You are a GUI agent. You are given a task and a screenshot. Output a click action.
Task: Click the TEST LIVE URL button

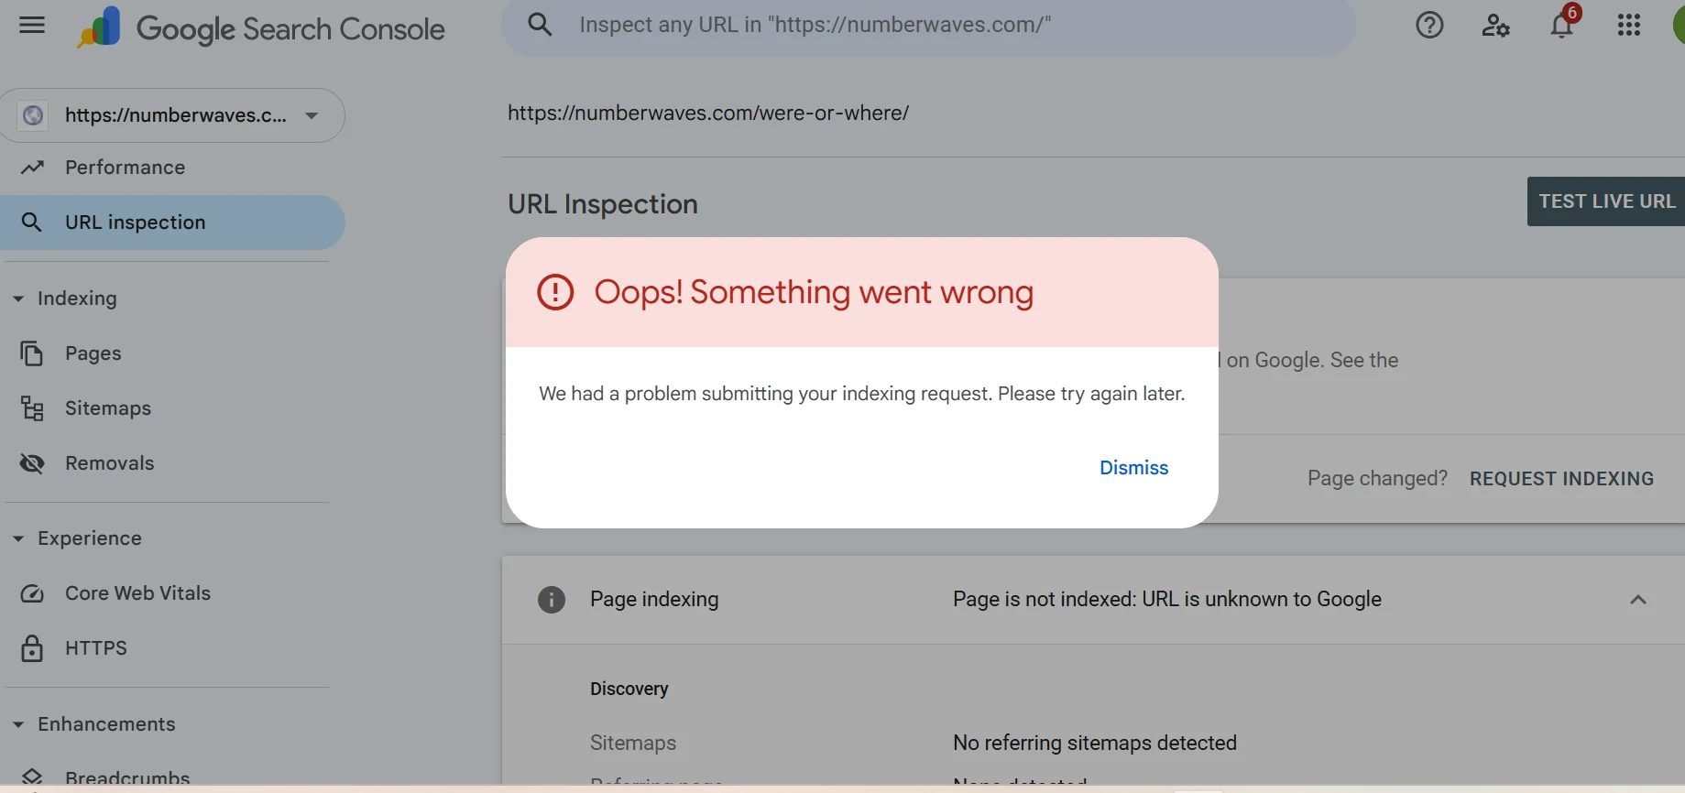click(x=1605, y=201)
